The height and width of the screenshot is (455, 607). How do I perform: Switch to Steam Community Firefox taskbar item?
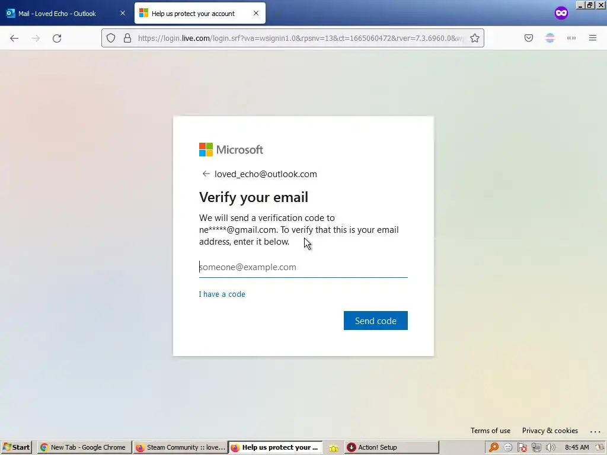[181, 447]
